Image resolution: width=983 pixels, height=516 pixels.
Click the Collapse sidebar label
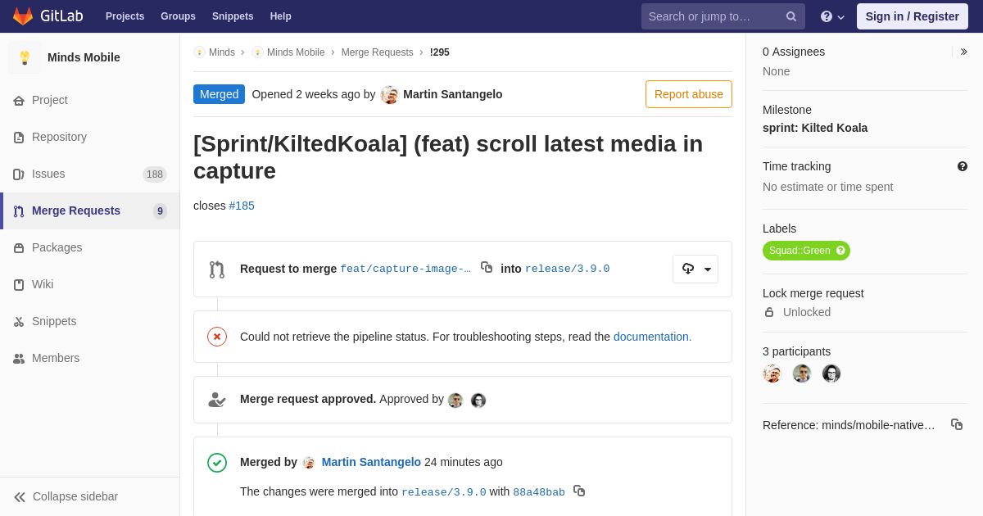coord(75,496)
